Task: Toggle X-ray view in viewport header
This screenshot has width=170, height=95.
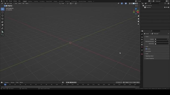Action: click(x=130, y=3)
